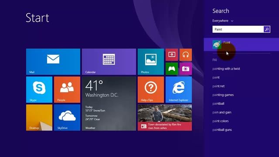
Task: Open the news tile about Rim fire
Action: point(165,117)
